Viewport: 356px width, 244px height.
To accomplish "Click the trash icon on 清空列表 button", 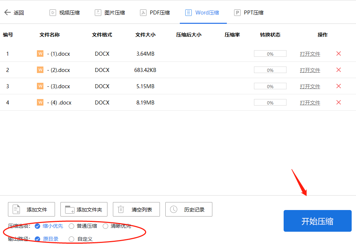I will pyautogui.click(x=121, y=209).
